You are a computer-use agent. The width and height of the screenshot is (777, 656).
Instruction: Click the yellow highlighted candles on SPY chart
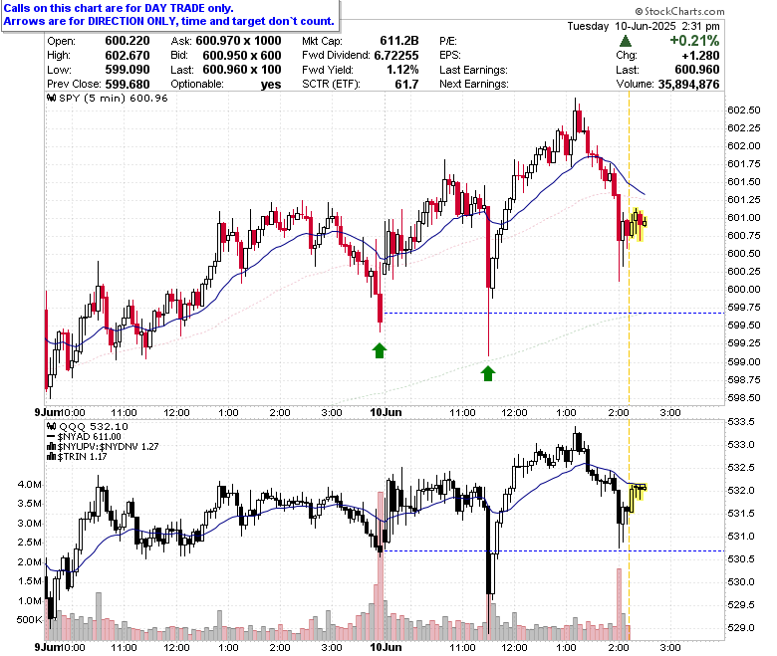pyautogui.click(x=639, y=224)
